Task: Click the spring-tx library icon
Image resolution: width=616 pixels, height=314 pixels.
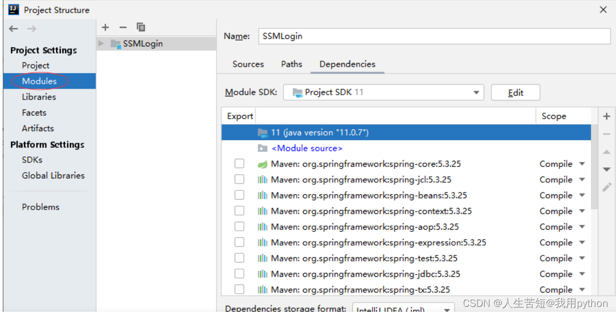Action: point(263,289)
